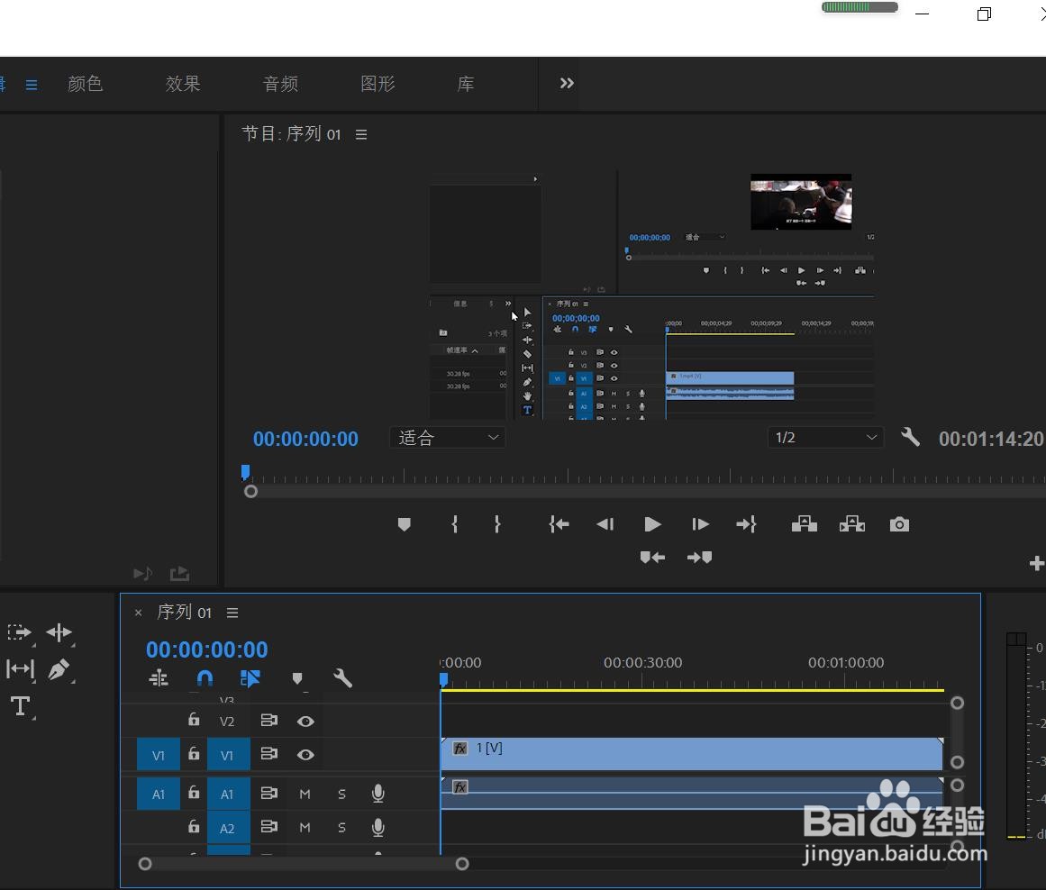Add marker in timeline panel
The width and height of the screenshot is (1046, 890).
[x=297, y=678]
